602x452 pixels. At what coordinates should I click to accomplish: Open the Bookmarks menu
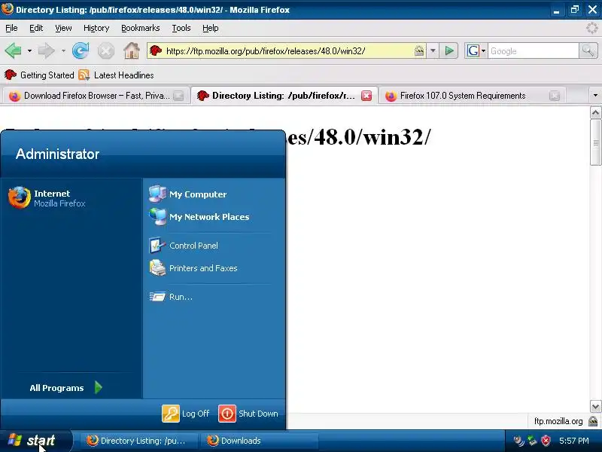(x=140, y=28)
